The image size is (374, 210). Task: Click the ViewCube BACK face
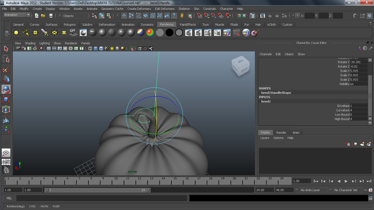point(244,70)
